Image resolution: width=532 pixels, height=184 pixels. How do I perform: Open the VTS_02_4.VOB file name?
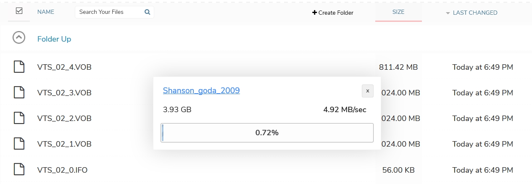[64, 67]
